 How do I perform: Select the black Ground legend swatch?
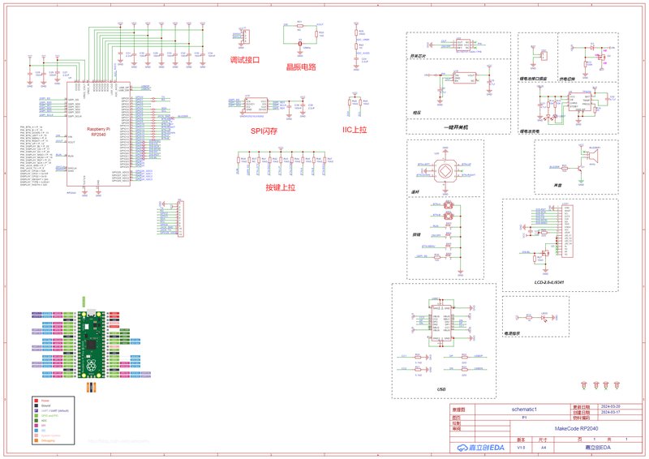click(37, 405)
